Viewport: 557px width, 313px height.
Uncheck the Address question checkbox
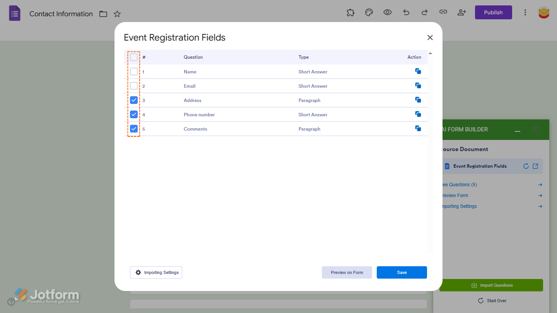(x=133, y=100)
